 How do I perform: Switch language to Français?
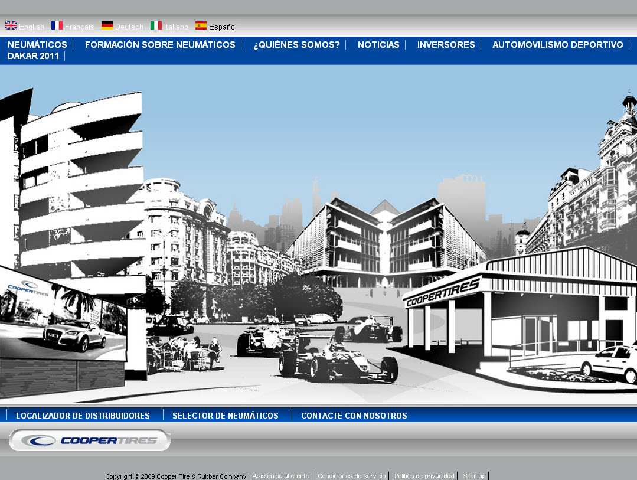[x=79, y=27]
